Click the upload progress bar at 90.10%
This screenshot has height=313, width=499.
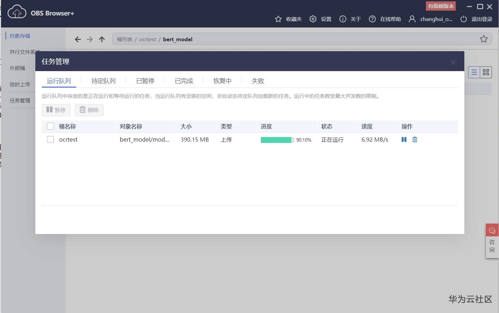(x=277, y=140)
